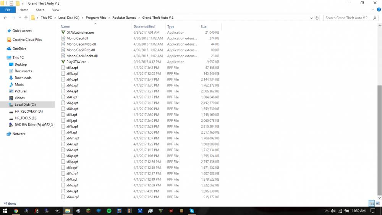Open Windows Start button
The image size is (382, 215).
[x=5, y=211]
